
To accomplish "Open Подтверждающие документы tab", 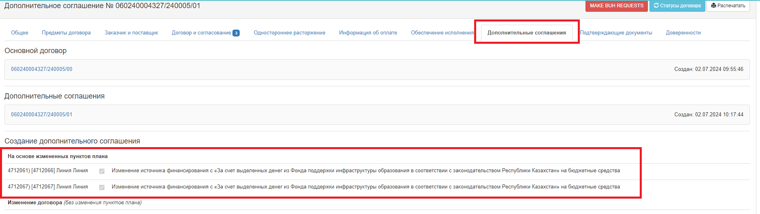I will pos(616,33).
